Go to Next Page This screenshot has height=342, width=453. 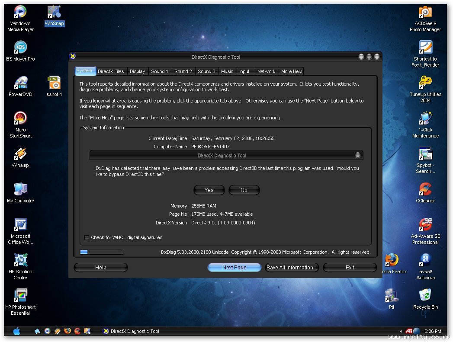tap(235, 268)
